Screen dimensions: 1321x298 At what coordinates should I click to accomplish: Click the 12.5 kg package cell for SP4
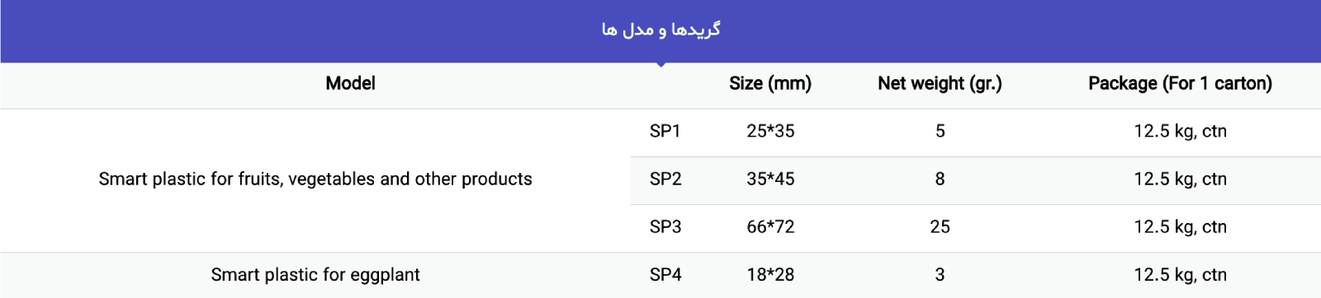point(1180,274)
